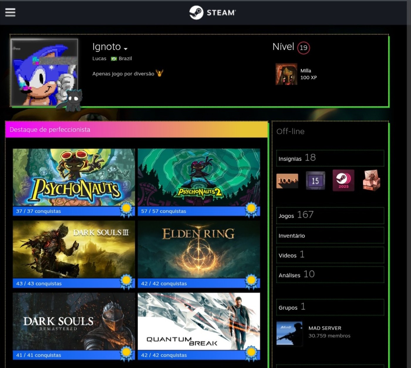411x368 pixels.
Task: Click the Nível label
Action: tap(283, 47)
